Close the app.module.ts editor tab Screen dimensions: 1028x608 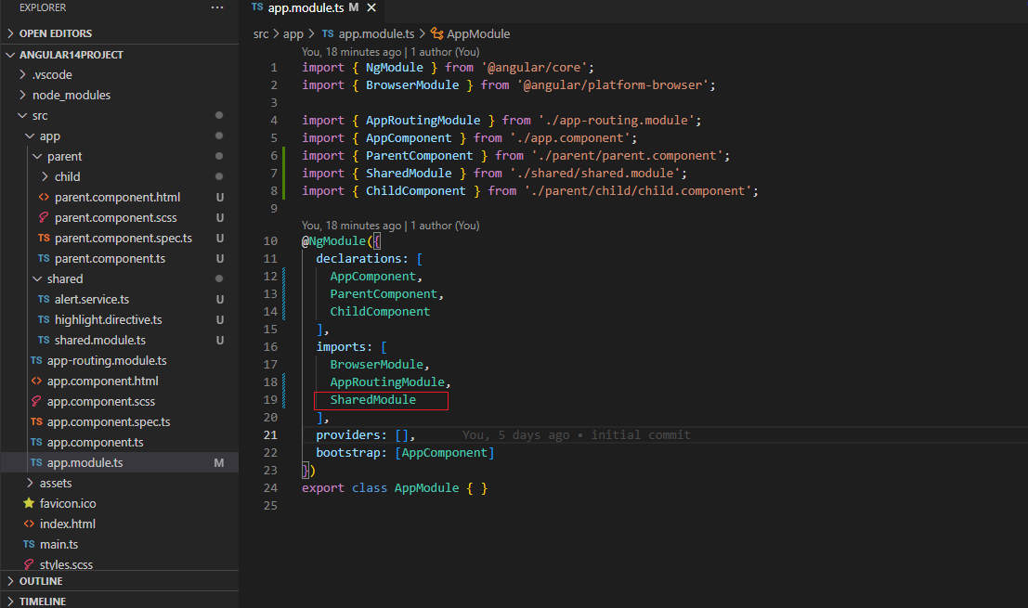(371, 7)
